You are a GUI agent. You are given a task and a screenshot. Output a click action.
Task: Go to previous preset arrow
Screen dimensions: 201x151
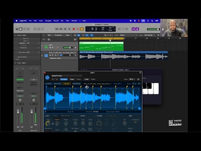click(x=53, y=79)
